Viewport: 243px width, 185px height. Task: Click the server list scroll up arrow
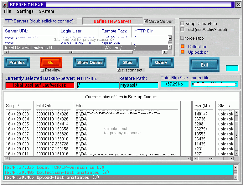point(170,38)
